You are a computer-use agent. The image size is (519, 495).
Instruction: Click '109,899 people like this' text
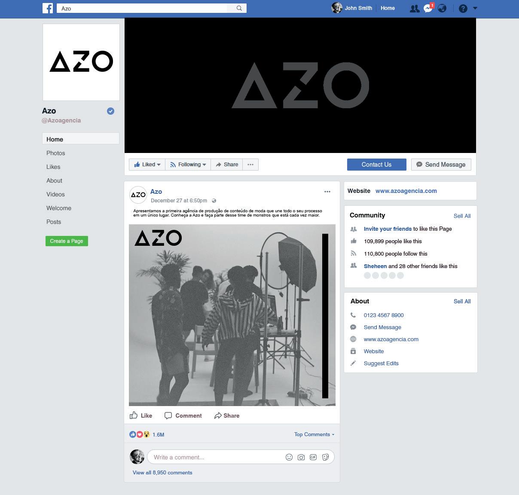click(393, 241)
